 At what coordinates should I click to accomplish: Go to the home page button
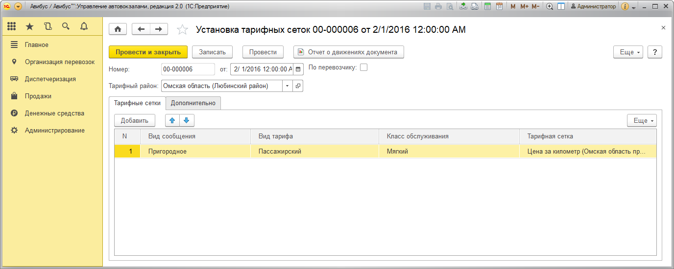[118, 29]
